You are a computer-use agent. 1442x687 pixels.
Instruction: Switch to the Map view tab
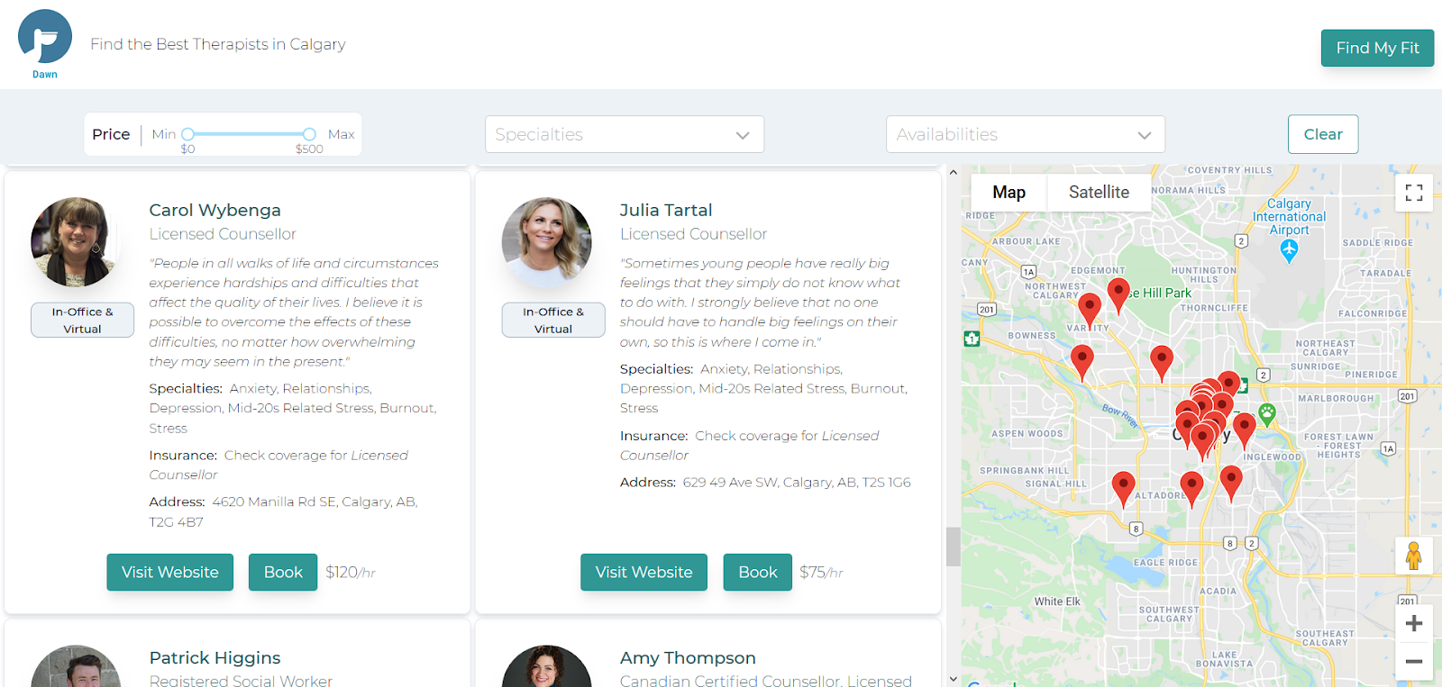1009,192
